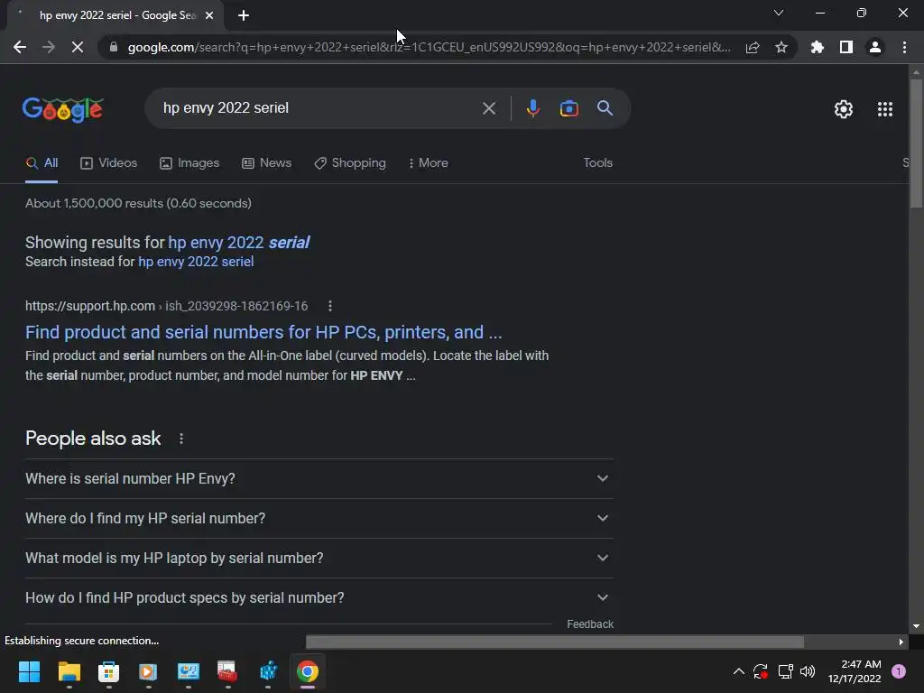Click the browser forward arrow

(x=49, y=47)
